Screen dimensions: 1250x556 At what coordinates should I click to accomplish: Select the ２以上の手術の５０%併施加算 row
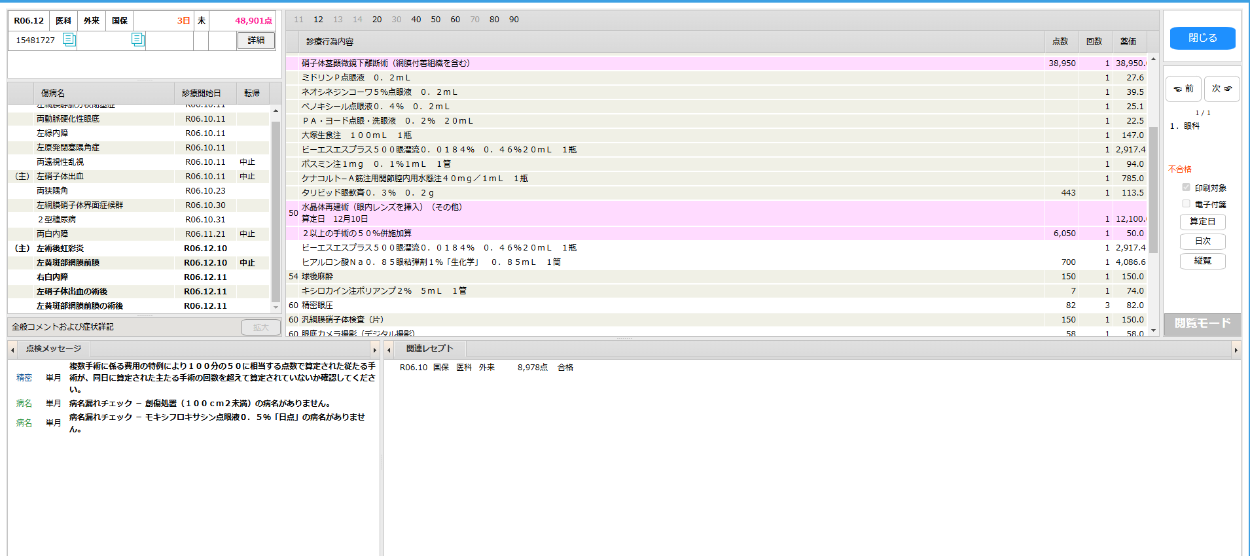pyautogui.click(x=717, y=234)
